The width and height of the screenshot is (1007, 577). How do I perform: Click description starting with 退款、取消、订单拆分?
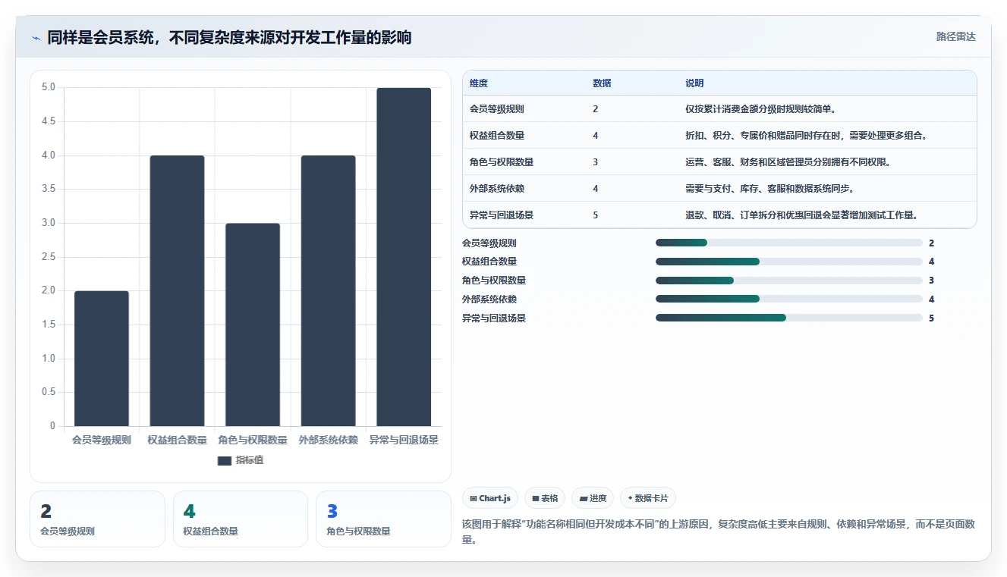tap(803, 215)
